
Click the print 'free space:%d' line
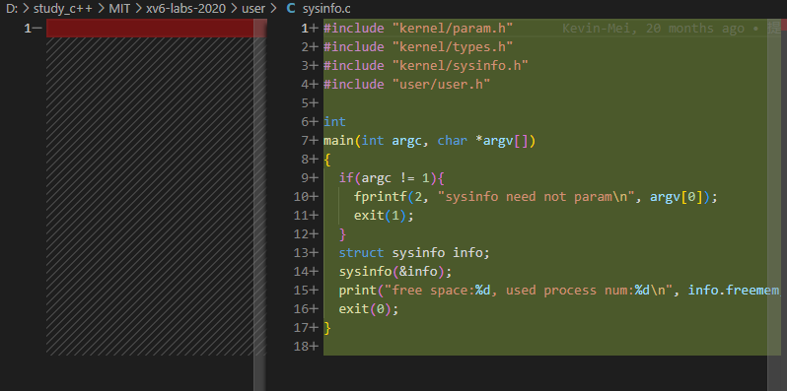point(558,291)
